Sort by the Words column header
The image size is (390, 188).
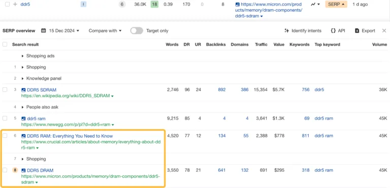(172, 45)
